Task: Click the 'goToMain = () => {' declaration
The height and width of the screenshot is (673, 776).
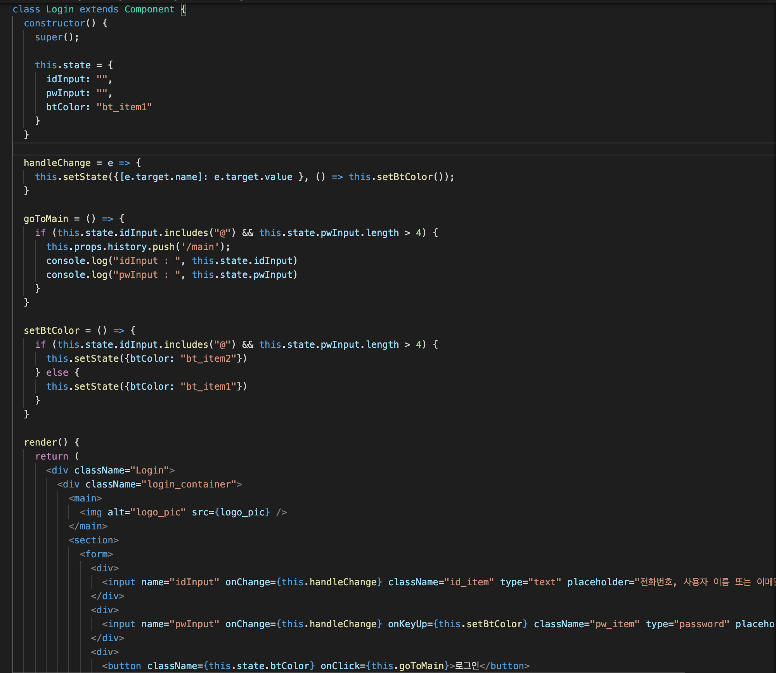Action: click(74, 219)
